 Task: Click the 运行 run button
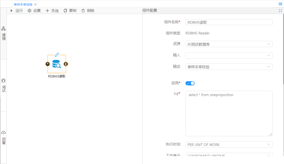tap(17, 11)
